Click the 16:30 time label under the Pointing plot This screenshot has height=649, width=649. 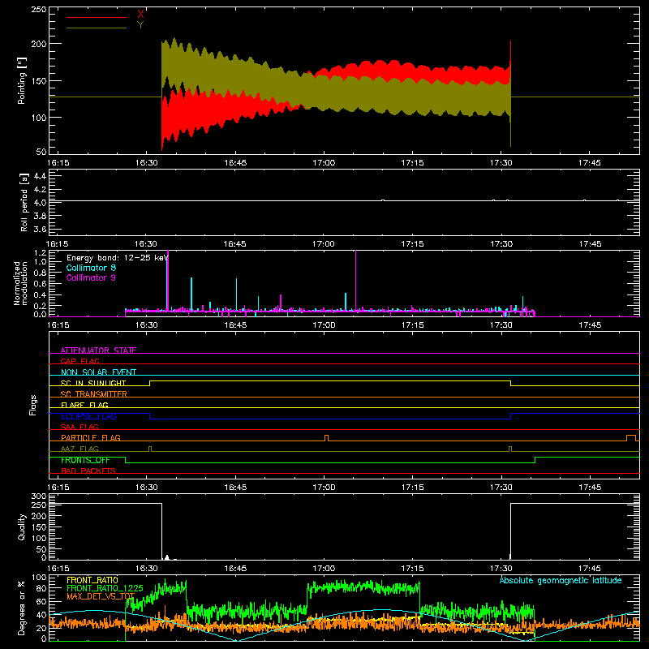click(x=147, y=163)
